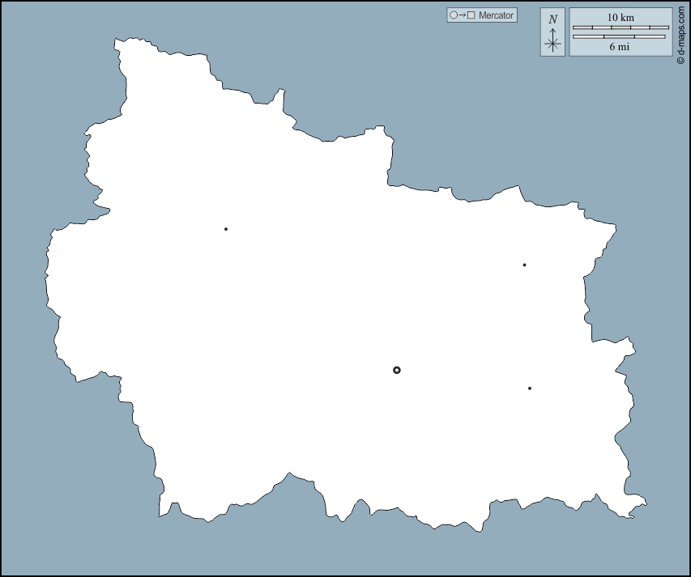Image resolution: width=691 pixels, height=577 pixels.
Task: Select the ring-shaped capital city marker
Action: point(397,370)
